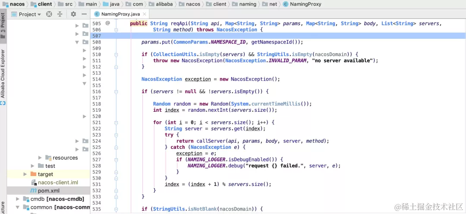Click the Java class icon on NamingProxy.java tab
This screenshot has height=214, width=466.
tap(97, 14)
